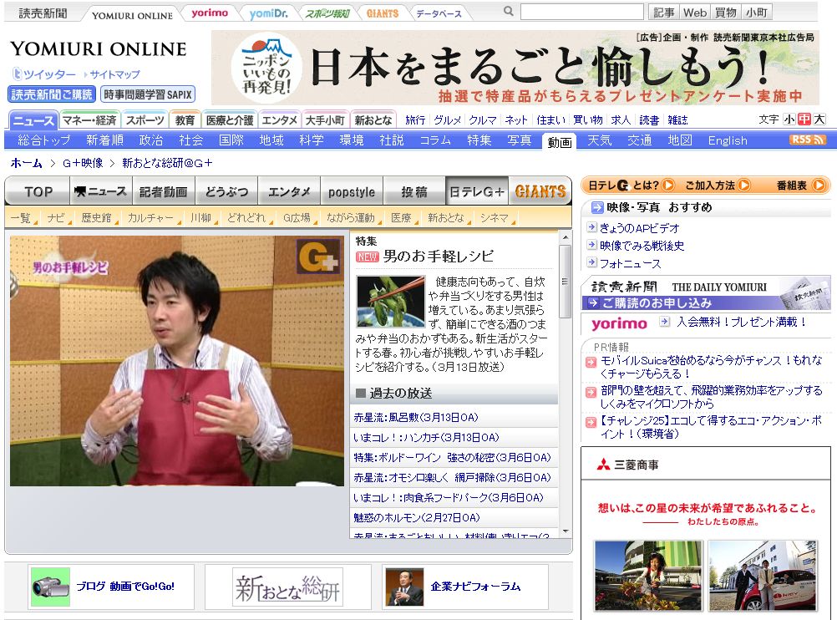Viewport: 837px width, 620px height.
Task: Open 特集:ボルドーワイン 強さの秘密 link
Action: coord(452,458)
